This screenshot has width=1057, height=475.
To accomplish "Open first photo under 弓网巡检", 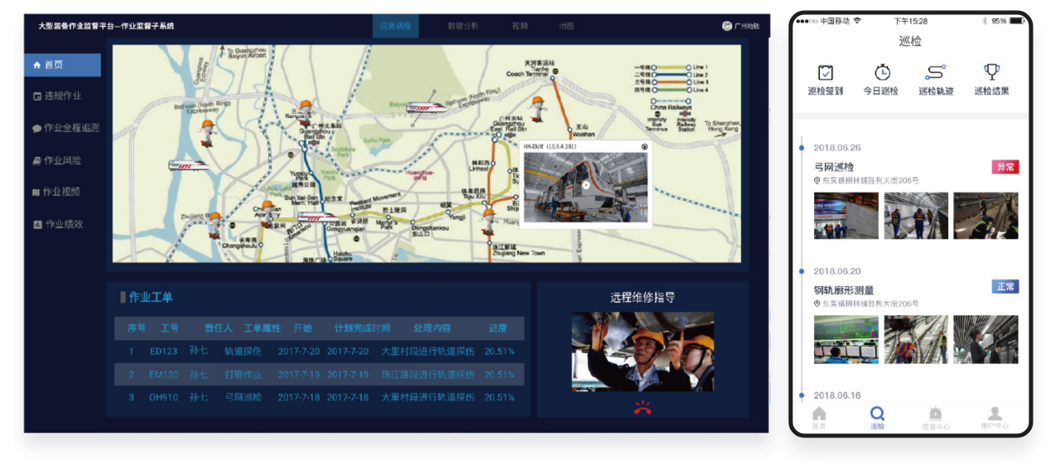I will click(x=846, y=216).
